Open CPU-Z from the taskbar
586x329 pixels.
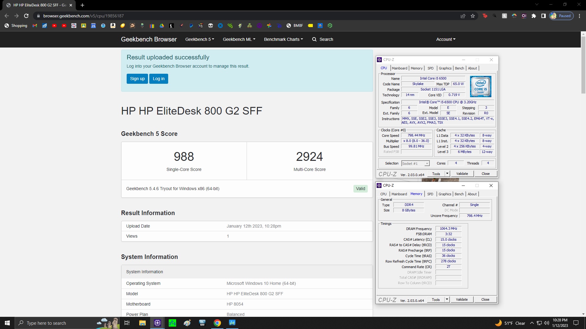pos(157,323)
